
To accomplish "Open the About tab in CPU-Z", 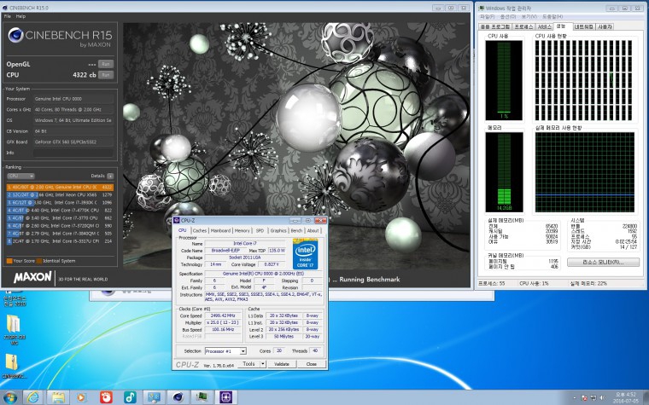I will [313, 230].
